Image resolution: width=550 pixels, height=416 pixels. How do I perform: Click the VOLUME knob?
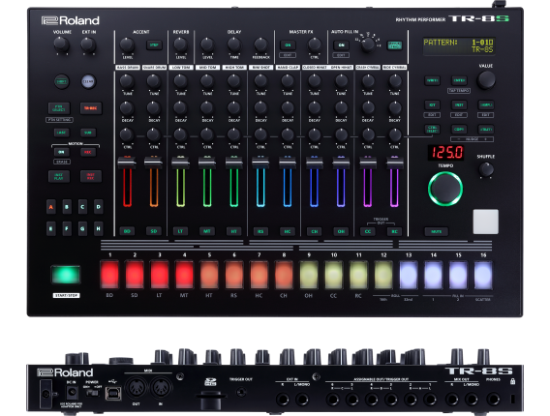(x=61, y=45)
